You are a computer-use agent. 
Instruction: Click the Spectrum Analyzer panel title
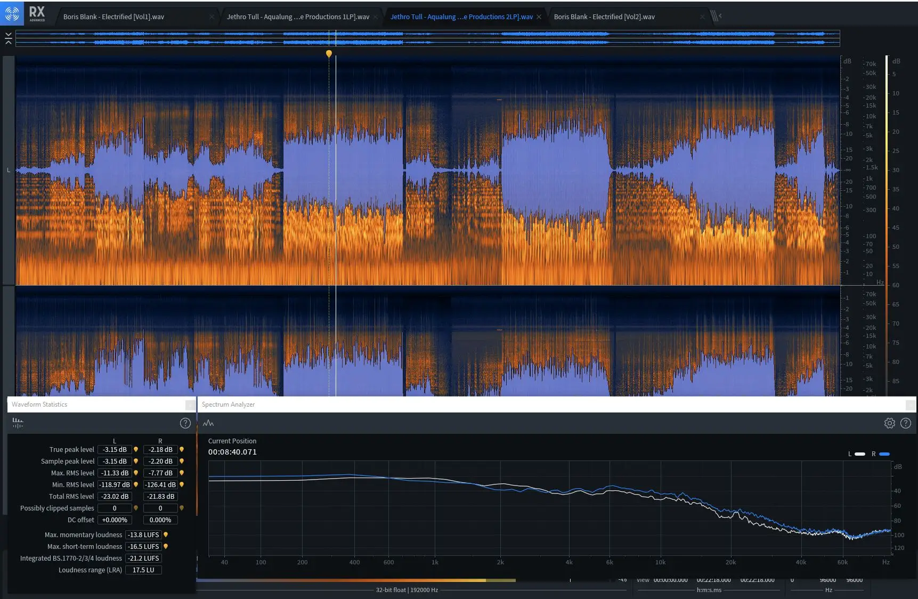[228, 404]
